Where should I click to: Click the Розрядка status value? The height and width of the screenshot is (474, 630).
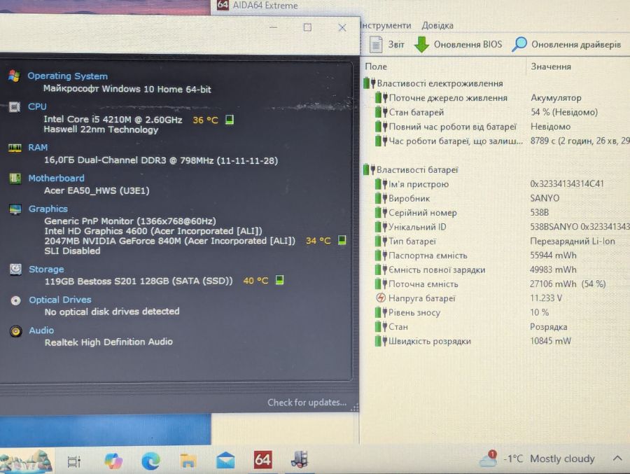click(548, 327)
